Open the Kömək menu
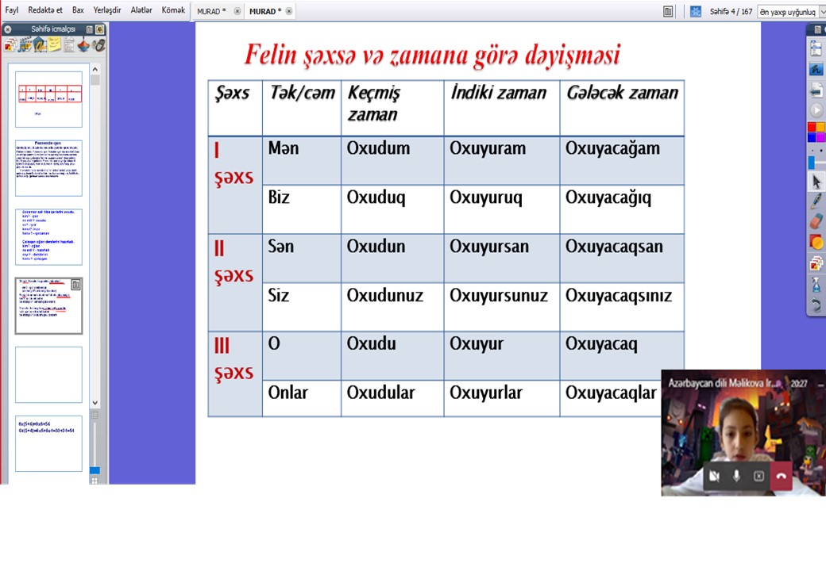This screenshot has width=826, height=571. pos(173,10)
